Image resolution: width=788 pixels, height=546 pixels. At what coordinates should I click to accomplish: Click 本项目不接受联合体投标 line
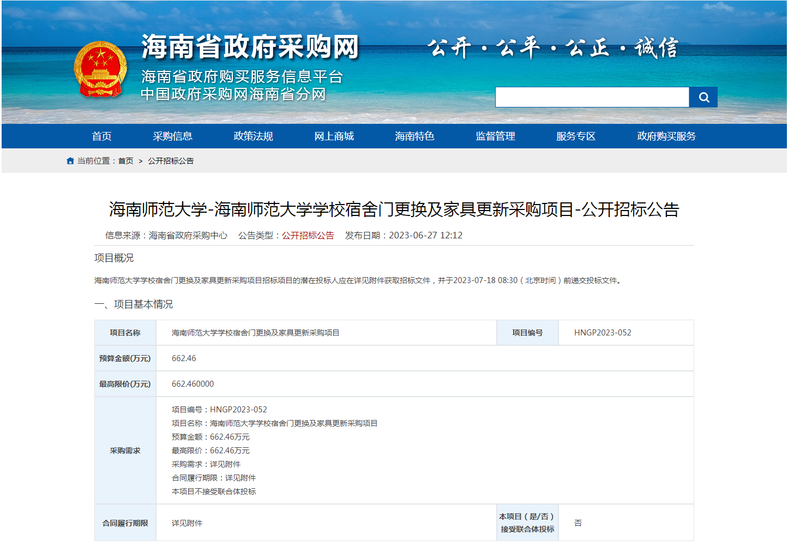point(214,491)
